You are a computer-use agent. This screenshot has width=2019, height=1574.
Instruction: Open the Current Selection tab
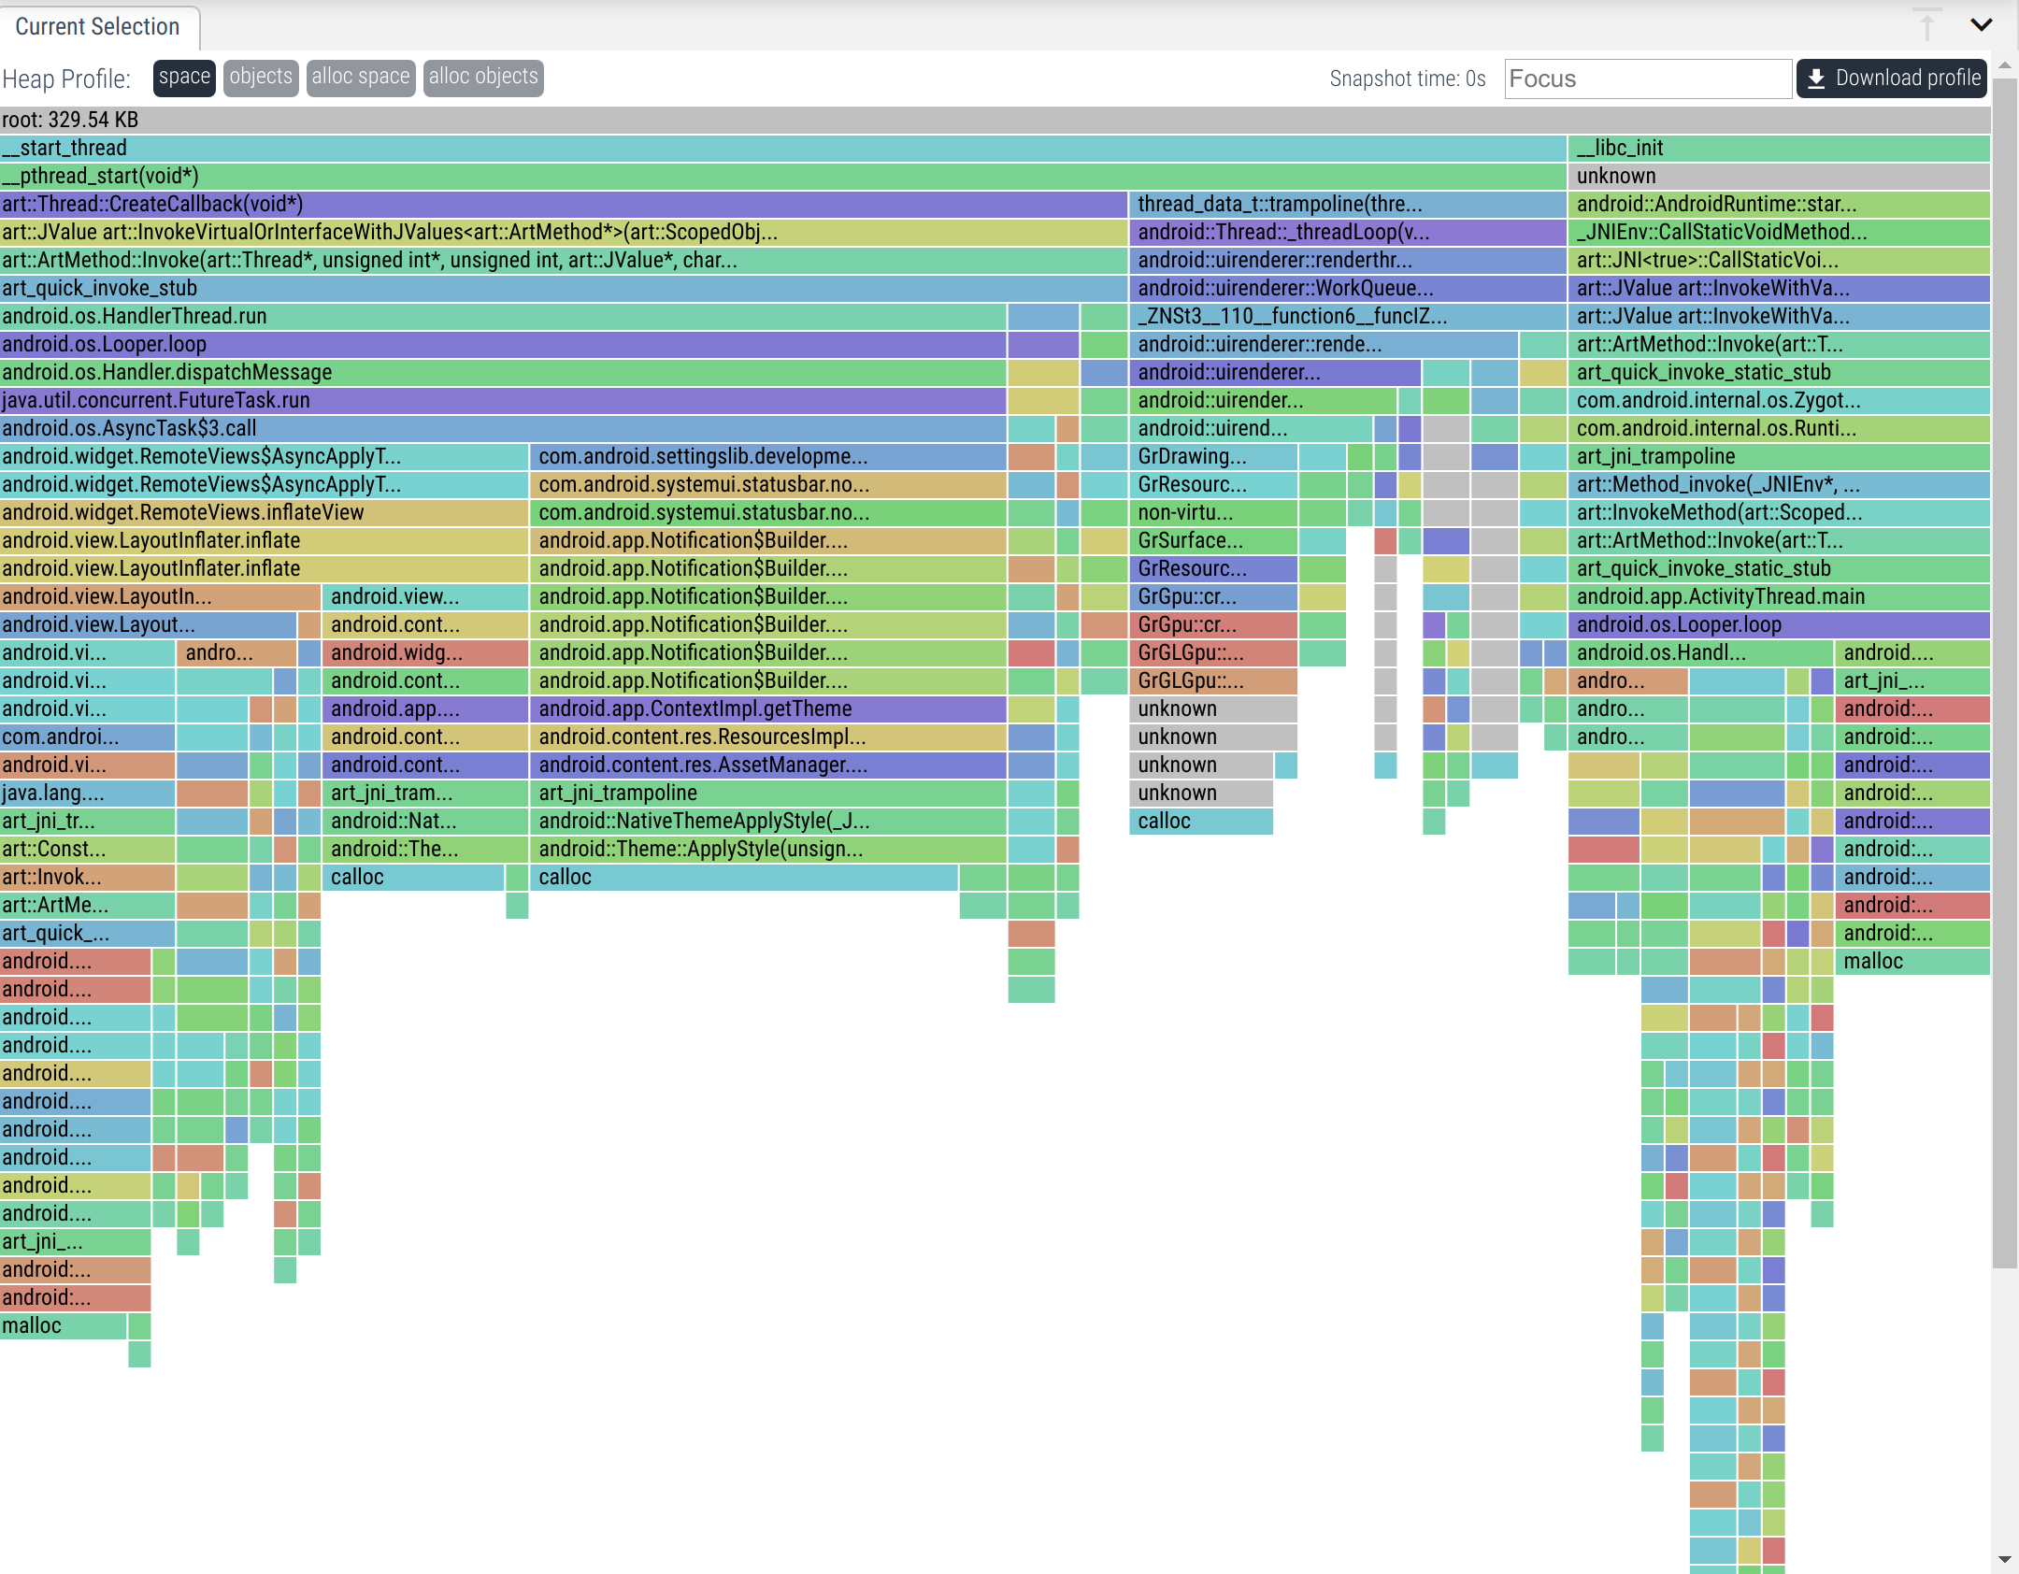98,27
